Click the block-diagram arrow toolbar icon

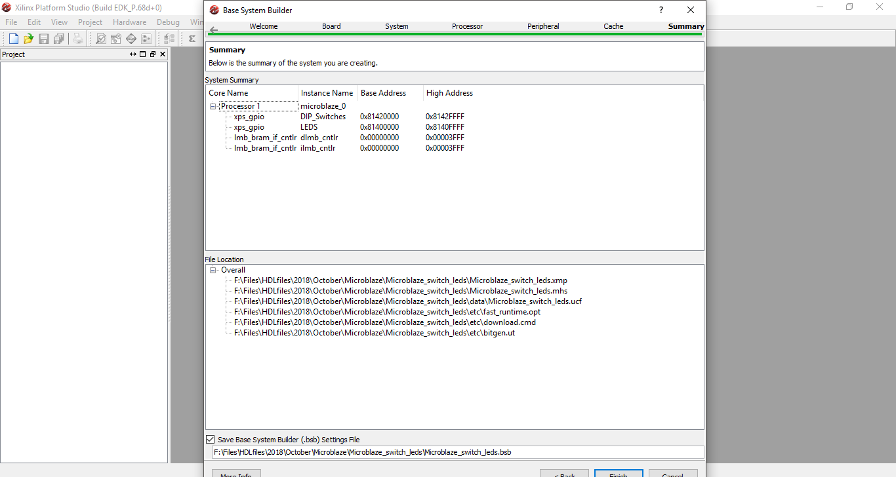tap(146, 39)
